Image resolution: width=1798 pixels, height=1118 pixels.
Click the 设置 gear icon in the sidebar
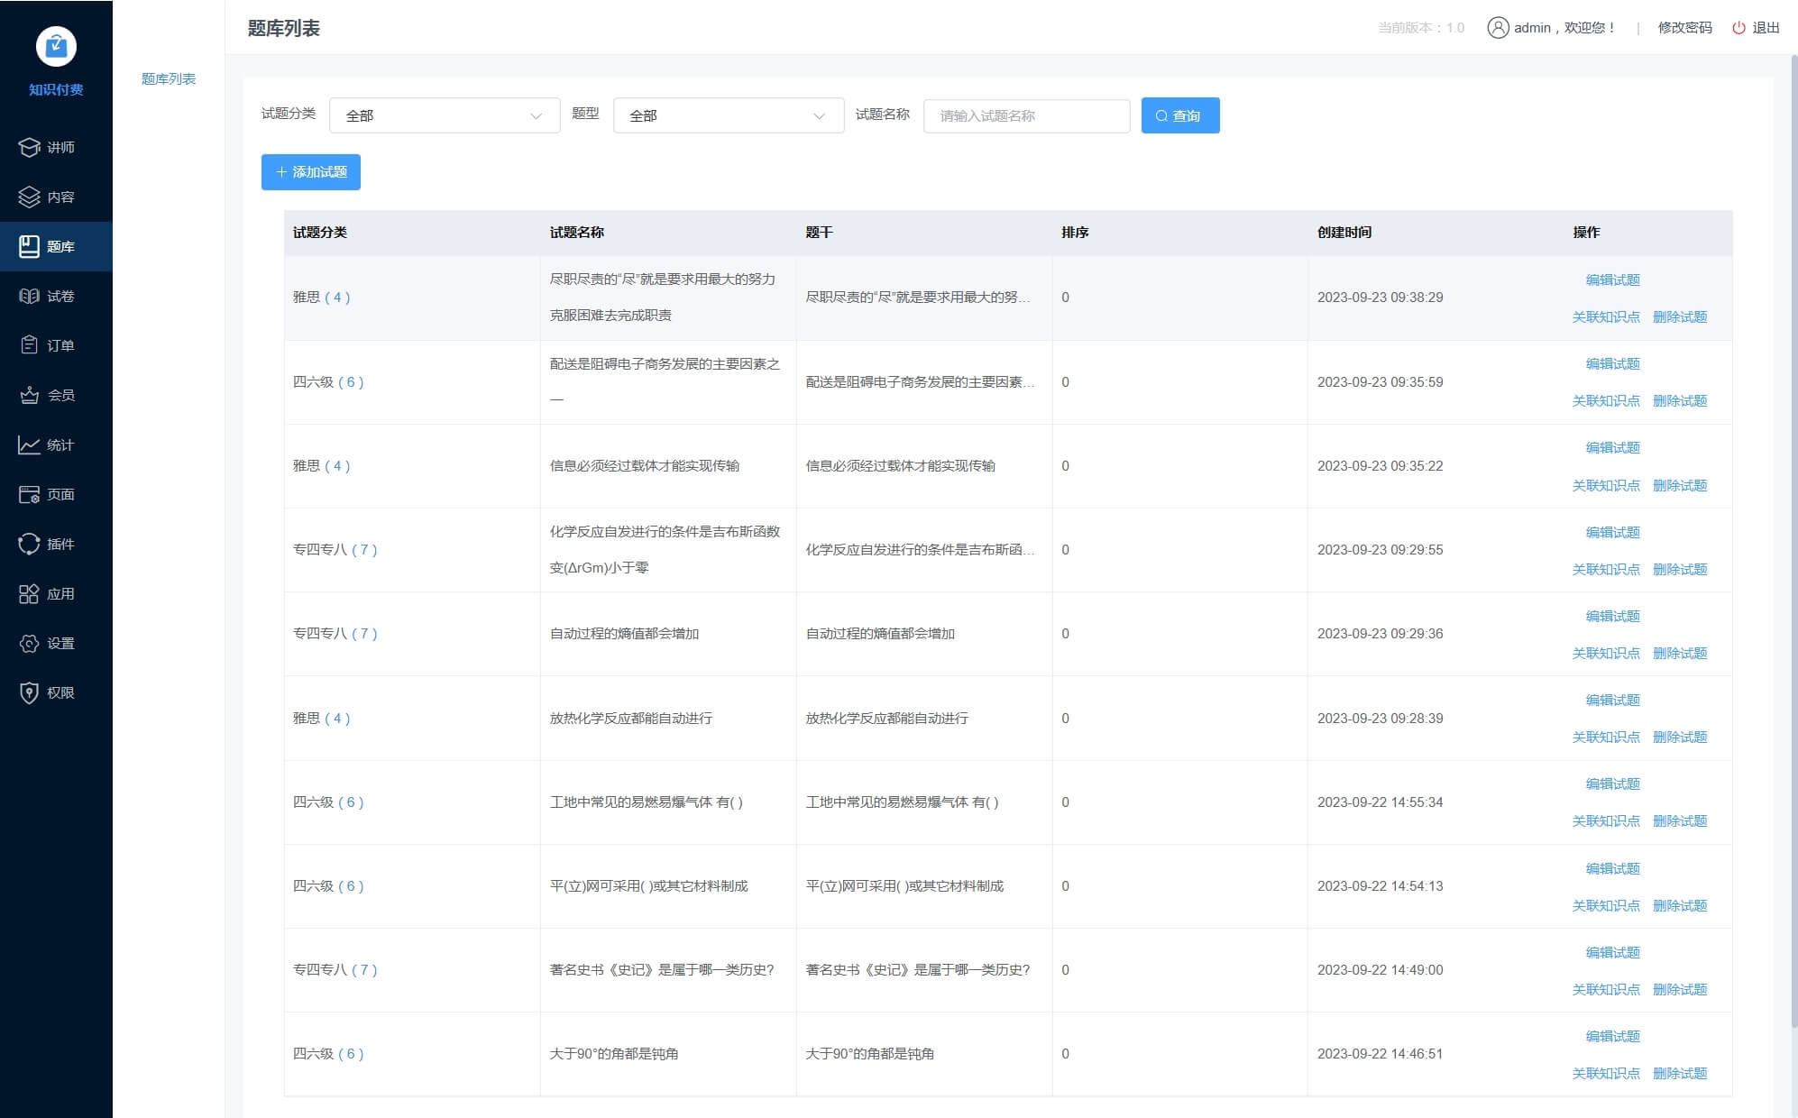tap(29, 643)
